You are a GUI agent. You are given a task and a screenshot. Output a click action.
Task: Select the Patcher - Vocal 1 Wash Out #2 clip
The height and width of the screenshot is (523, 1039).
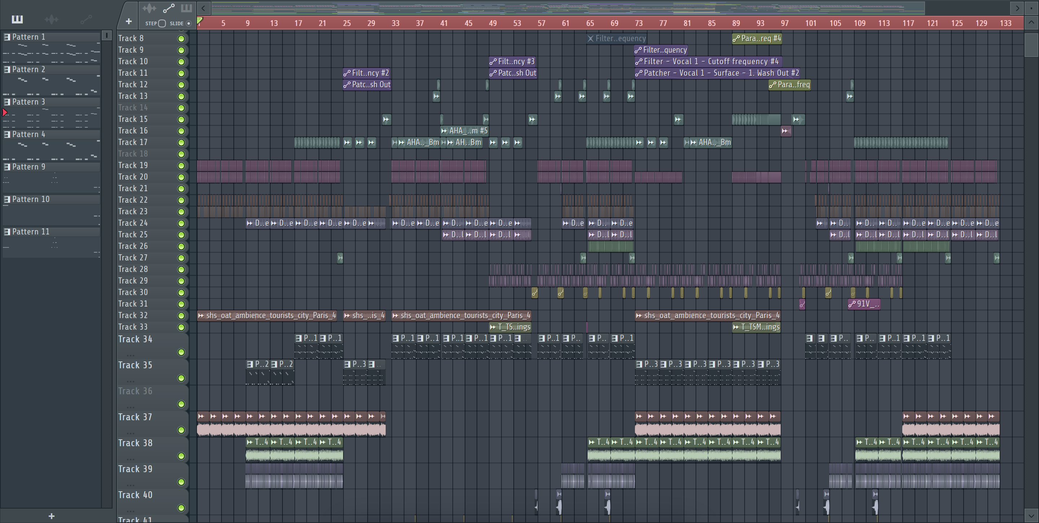coord(717,73)
